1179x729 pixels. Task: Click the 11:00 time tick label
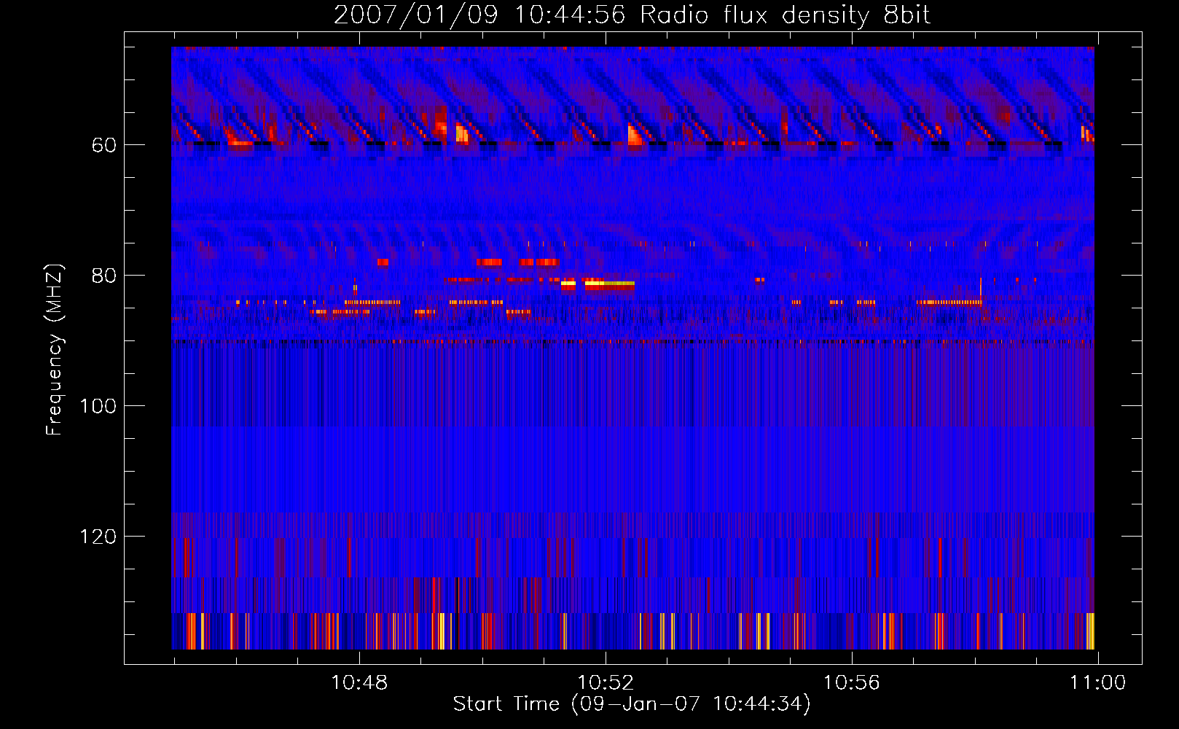coord(1097,683)
